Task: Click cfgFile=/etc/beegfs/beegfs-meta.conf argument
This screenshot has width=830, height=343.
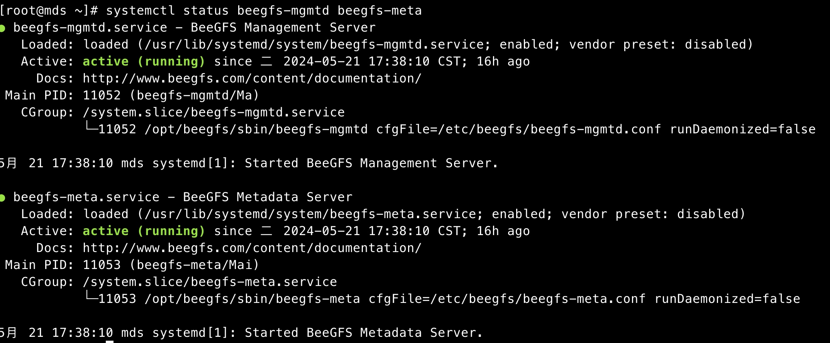Action: [507, 299]
